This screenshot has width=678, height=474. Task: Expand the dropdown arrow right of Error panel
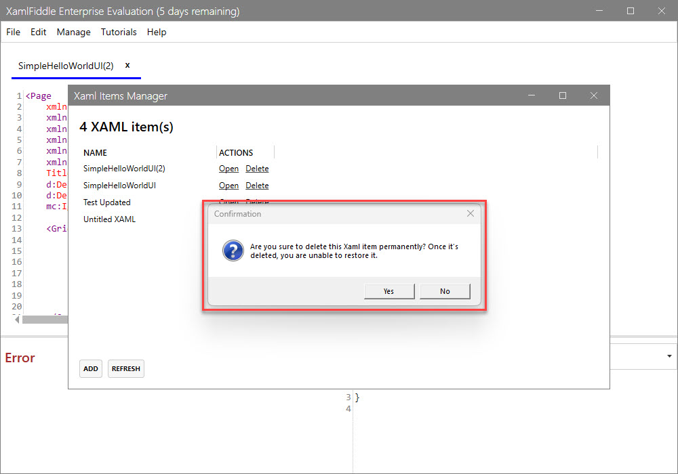tap(669, 356)
